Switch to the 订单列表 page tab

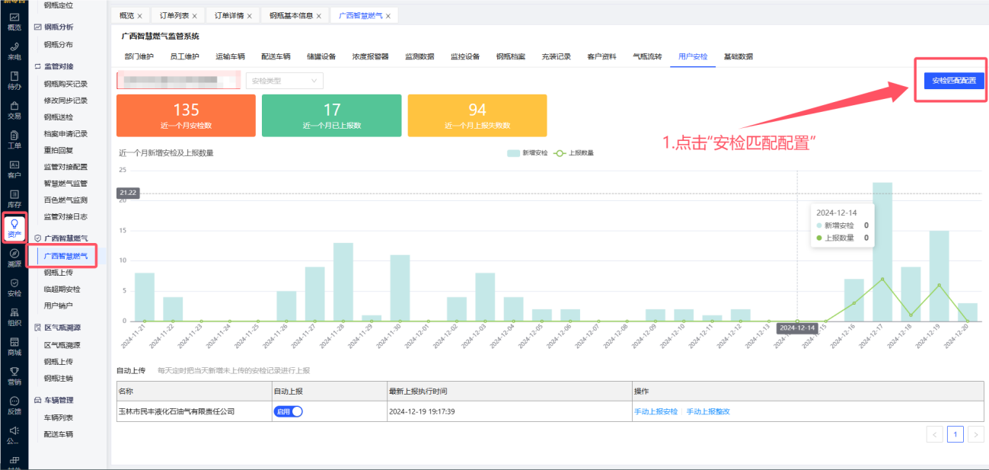[x=174, y=15]
